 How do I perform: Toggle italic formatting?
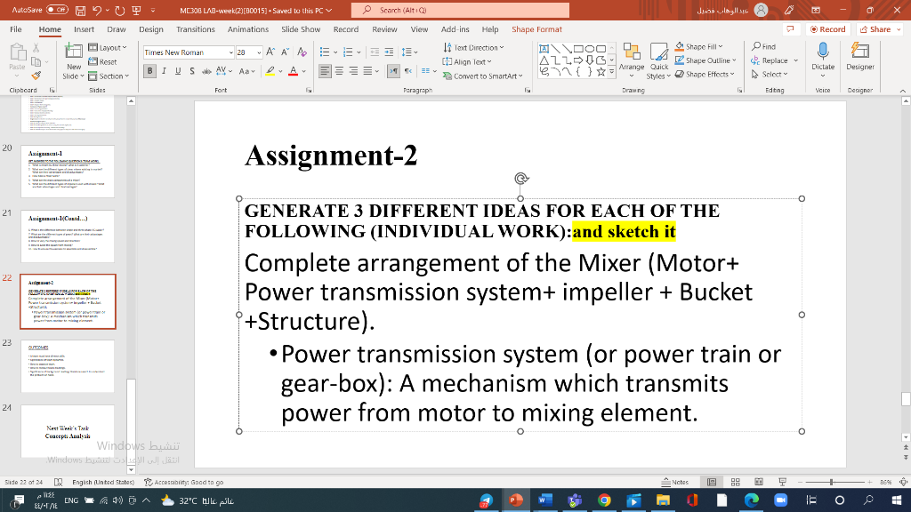click(x=163, y=71)
